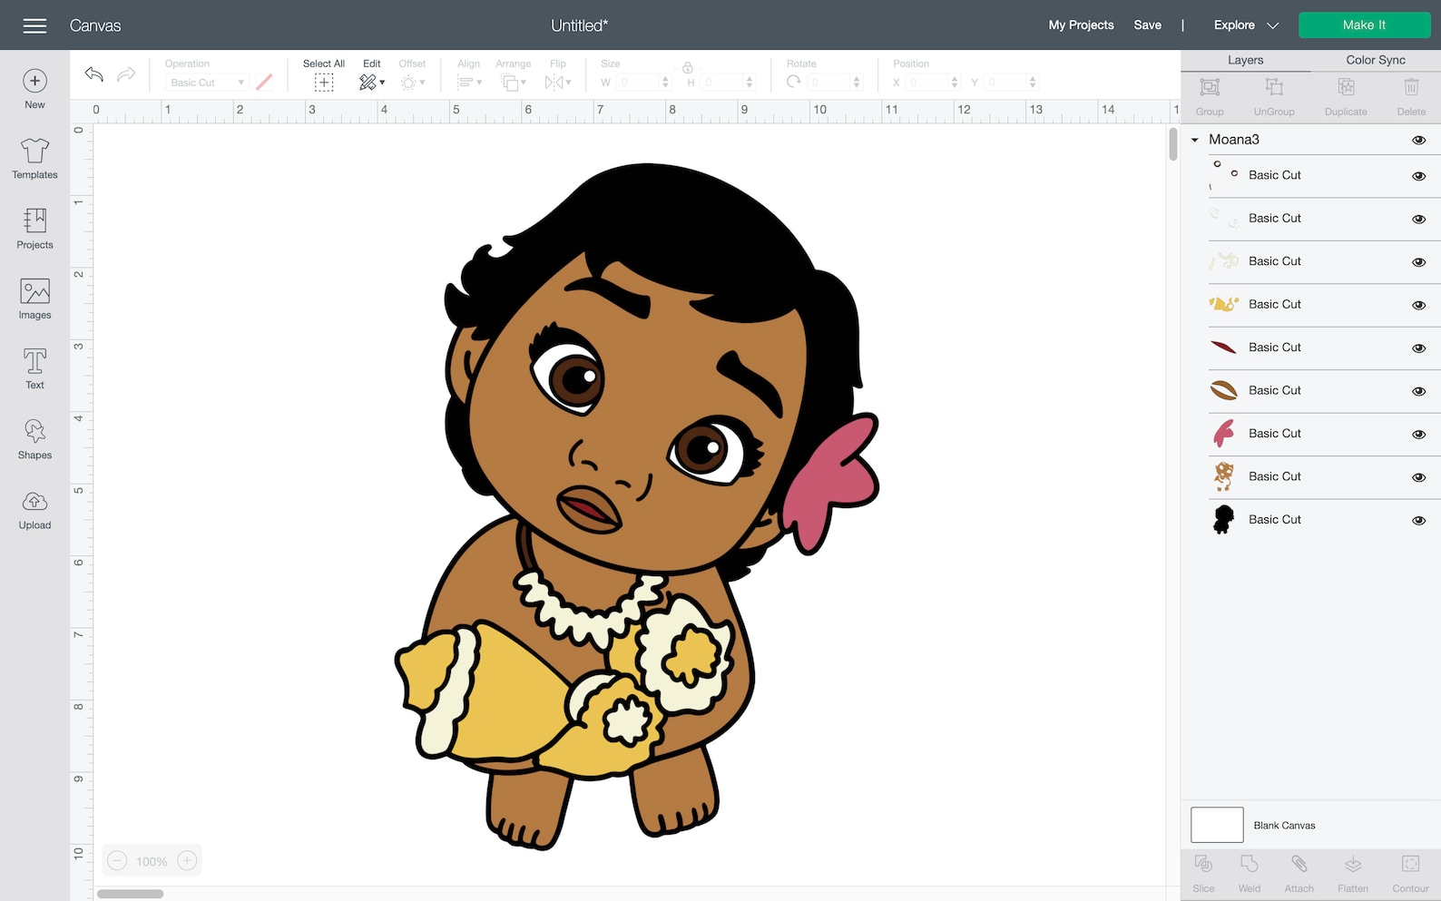Viewport: 1441px width, 901px height.
Task: Click the New project icon
Action: [34, 81]
